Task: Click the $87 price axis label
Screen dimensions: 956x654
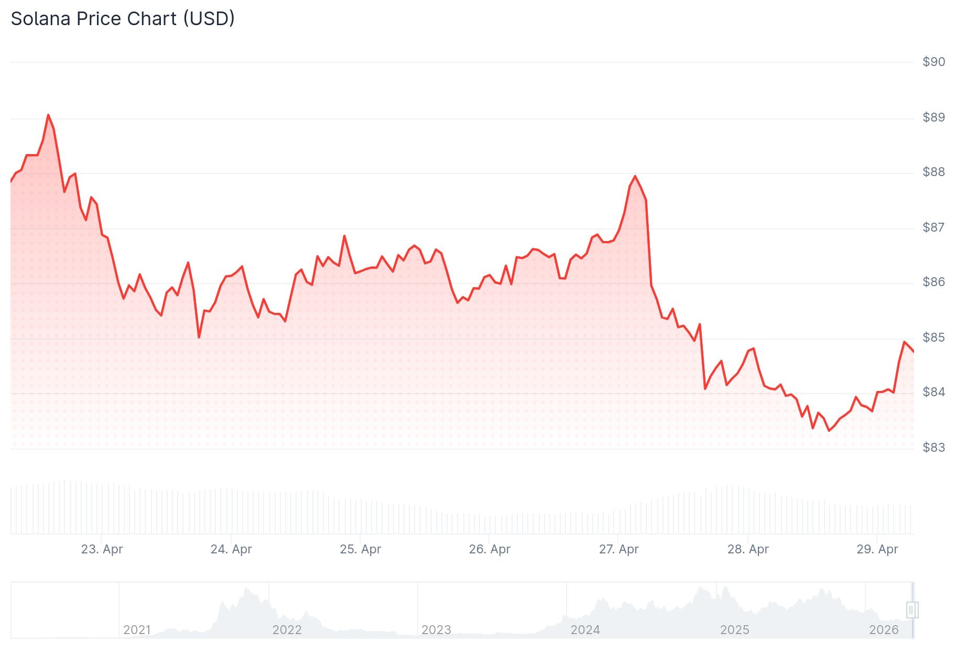Action: [x=933, y=227]
